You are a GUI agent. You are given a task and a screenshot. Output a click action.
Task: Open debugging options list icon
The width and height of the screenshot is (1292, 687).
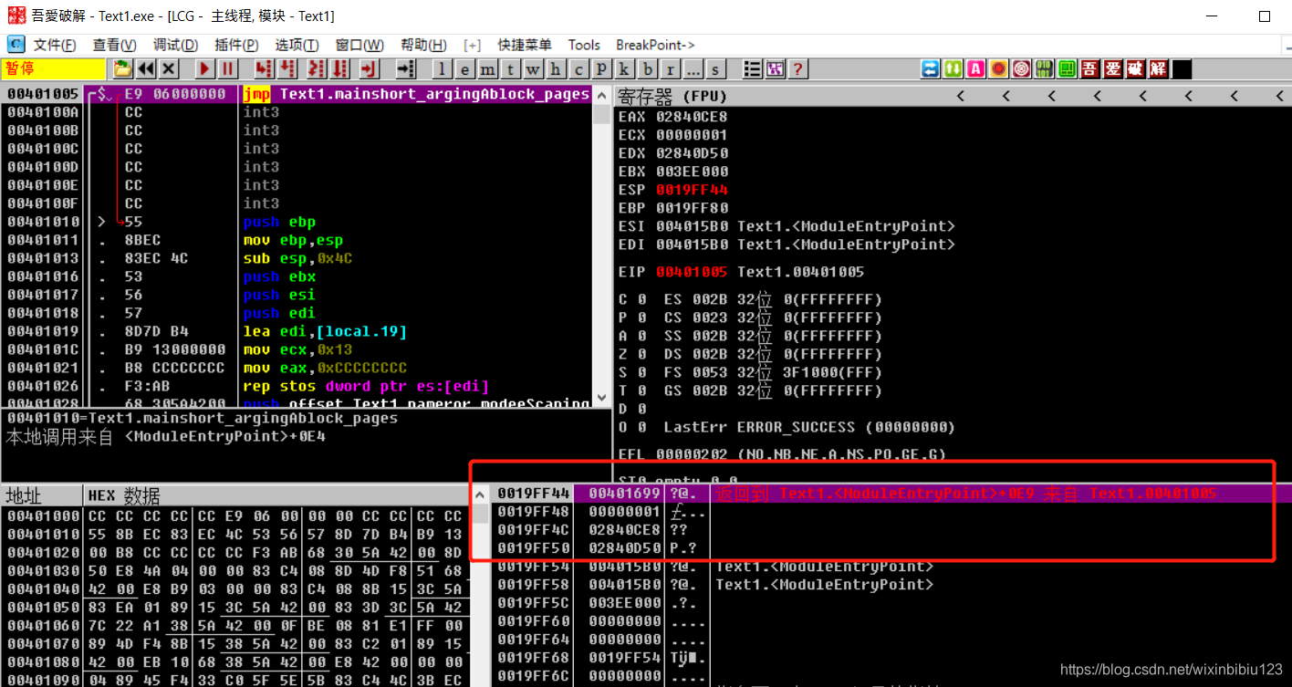coord(753,69)
